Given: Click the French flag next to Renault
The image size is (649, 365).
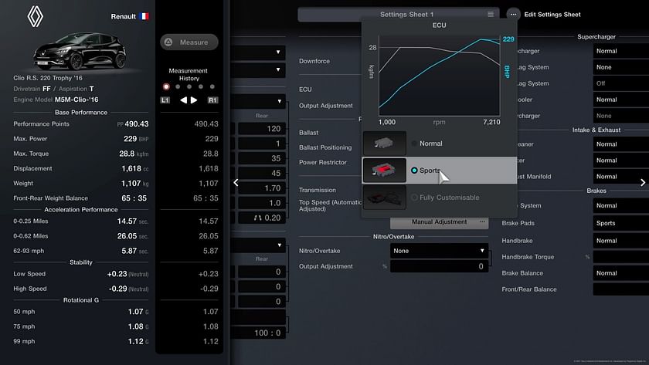Looking at the screenshot, I should click(144, 16).
